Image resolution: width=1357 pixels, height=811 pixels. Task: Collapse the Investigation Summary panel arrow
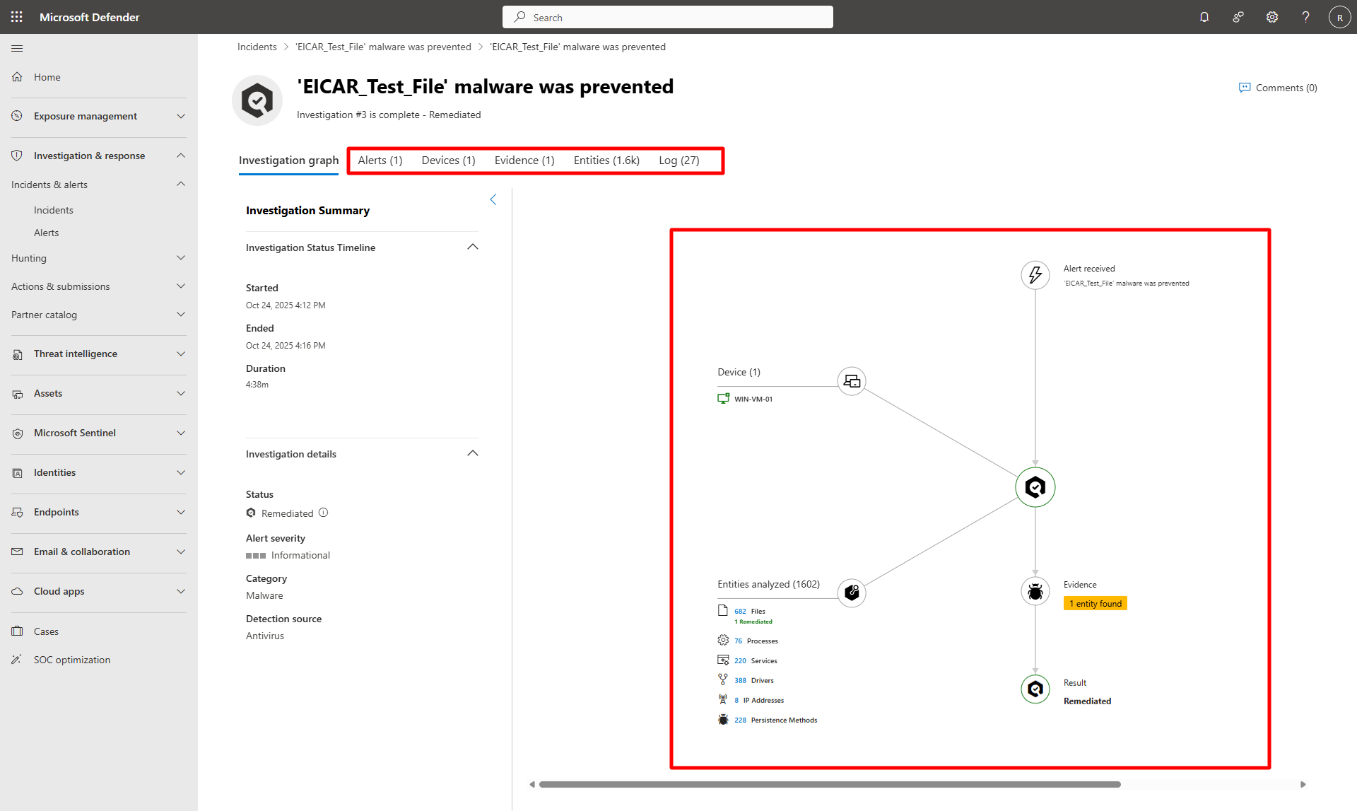click(493, 199)
